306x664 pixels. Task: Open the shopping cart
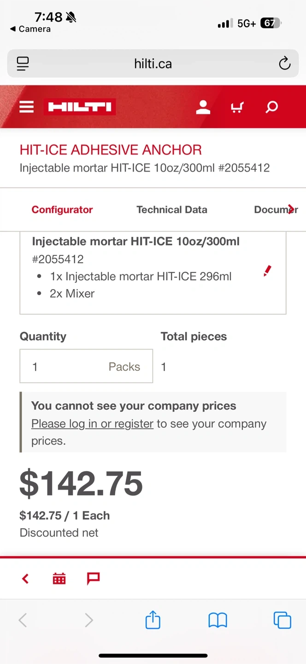point(237,107)
